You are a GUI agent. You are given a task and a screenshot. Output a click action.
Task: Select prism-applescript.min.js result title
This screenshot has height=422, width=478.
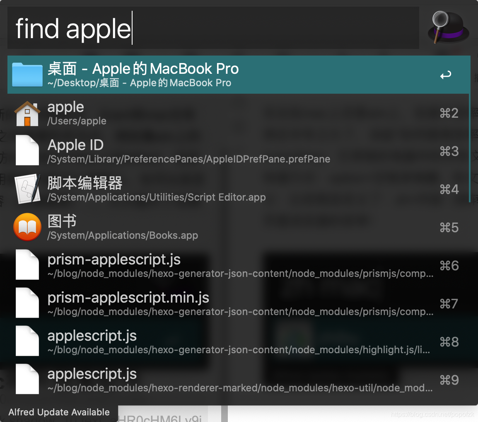pyautogui.click(x=128, y=298)
